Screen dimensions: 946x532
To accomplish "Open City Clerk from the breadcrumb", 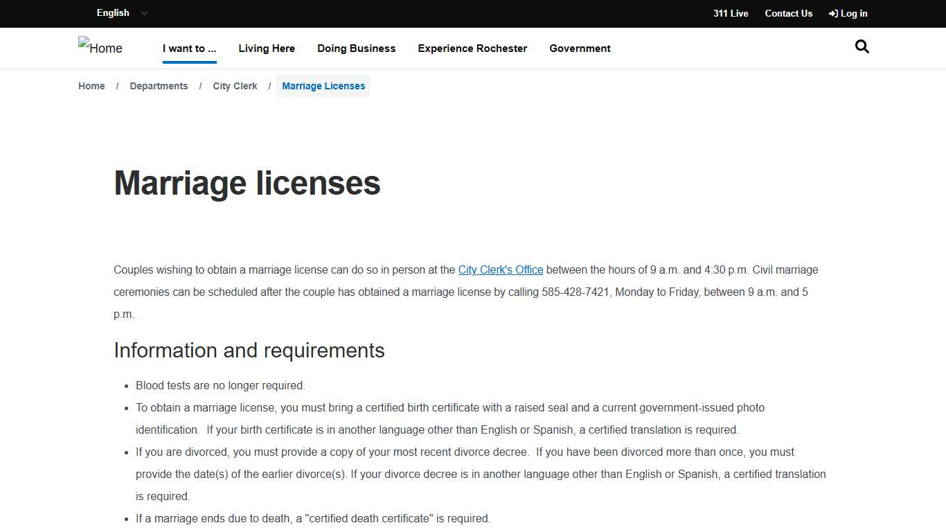I will click(235, 85).
